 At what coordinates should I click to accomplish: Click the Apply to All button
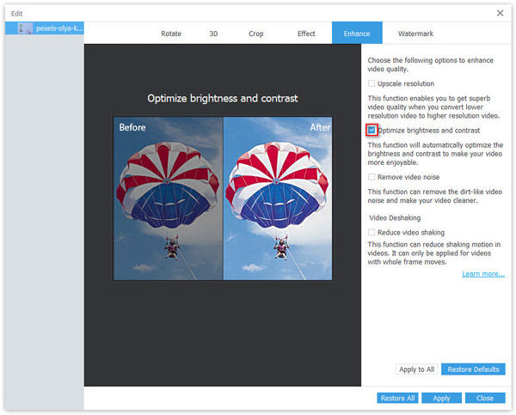coord(416,369)
